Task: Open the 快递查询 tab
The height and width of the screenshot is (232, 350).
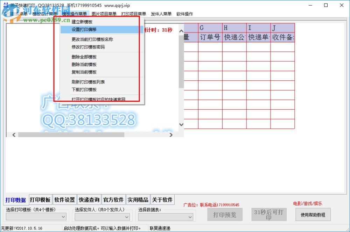Action: click(89, 200)
